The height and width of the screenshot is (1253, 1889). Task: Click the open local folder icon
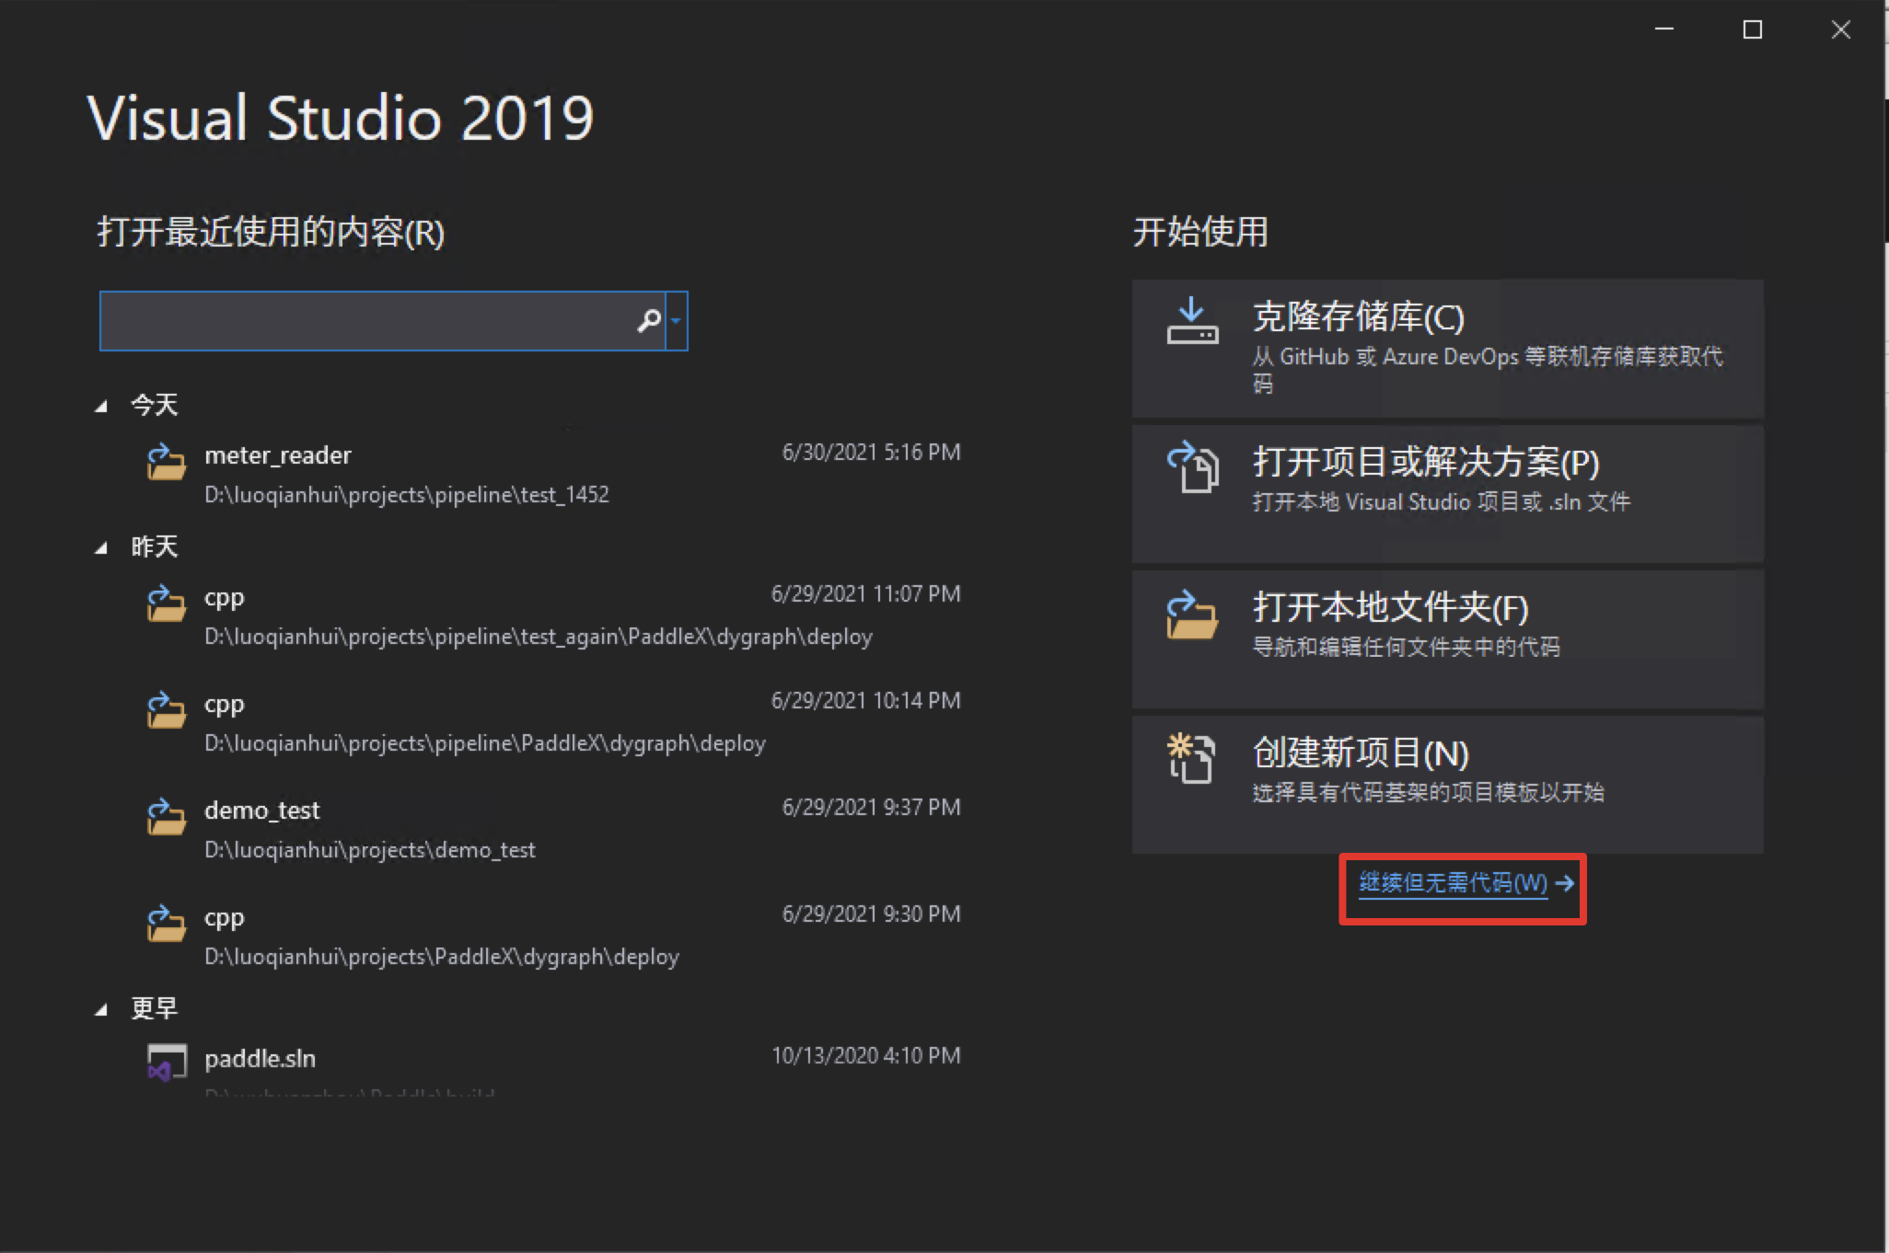tap(1192, 614)
